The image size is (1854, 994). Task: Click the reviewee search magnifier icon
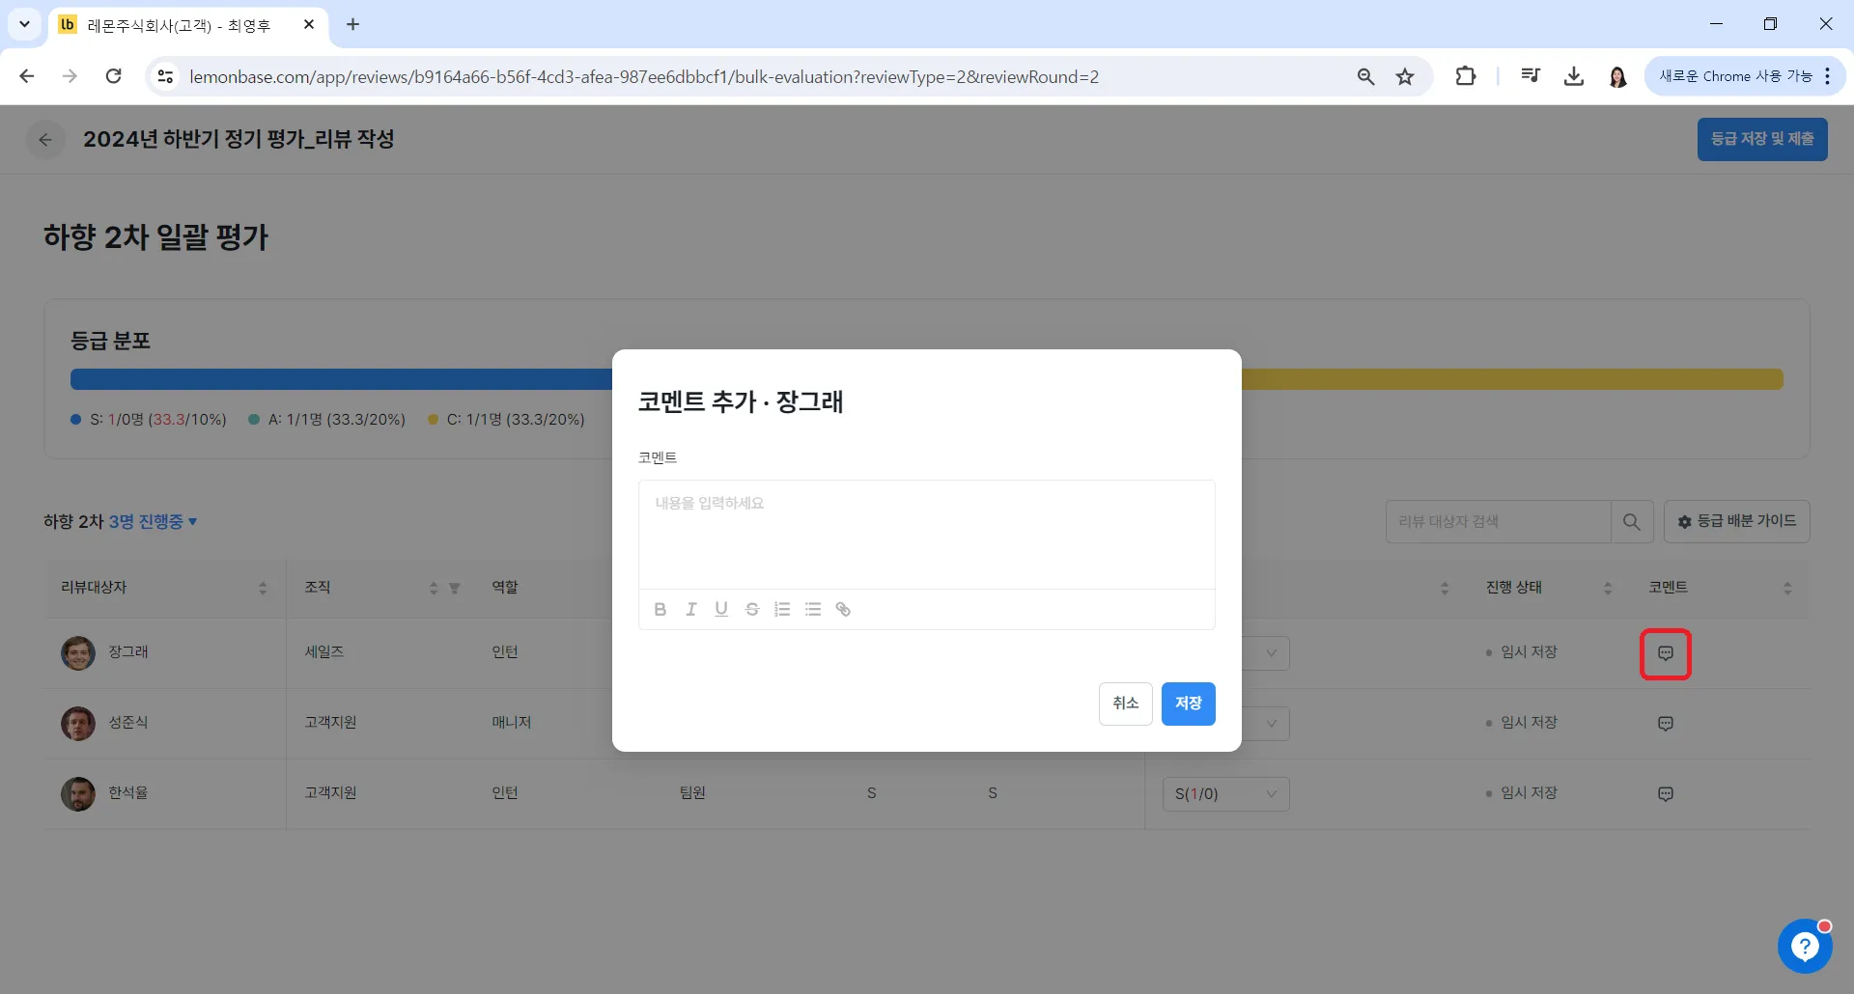pyautogui.click(x=1632, y=522)
